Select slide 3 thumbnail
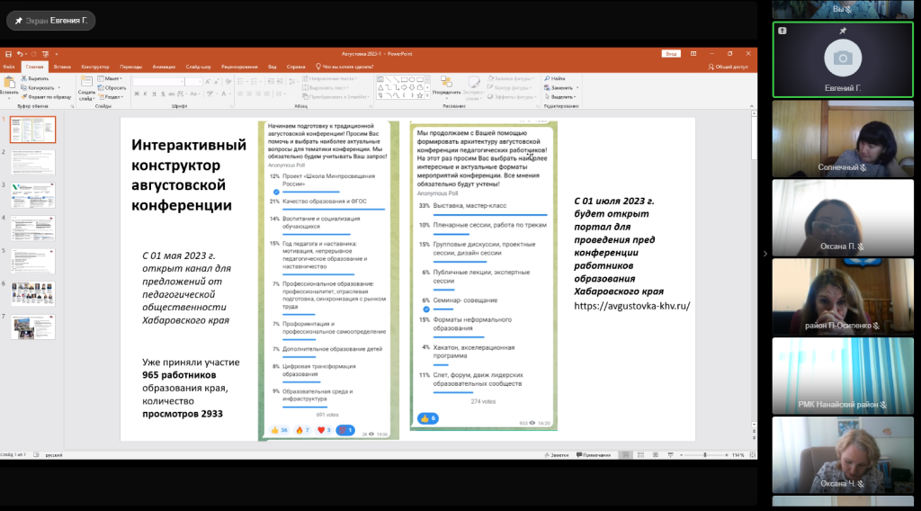Image resolution: width=921 pixels, height=511 pixels. point(33,195)
